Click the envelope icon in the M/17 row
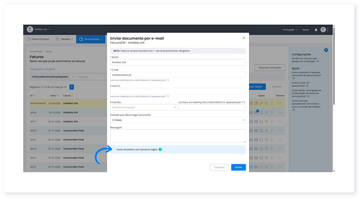The height and width of the screenshot is (199, 361). point(256,122)
